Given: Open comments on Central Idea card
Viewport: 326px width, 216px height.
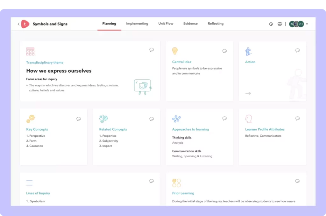Looking at the screenshot, I should pos(224,51).
